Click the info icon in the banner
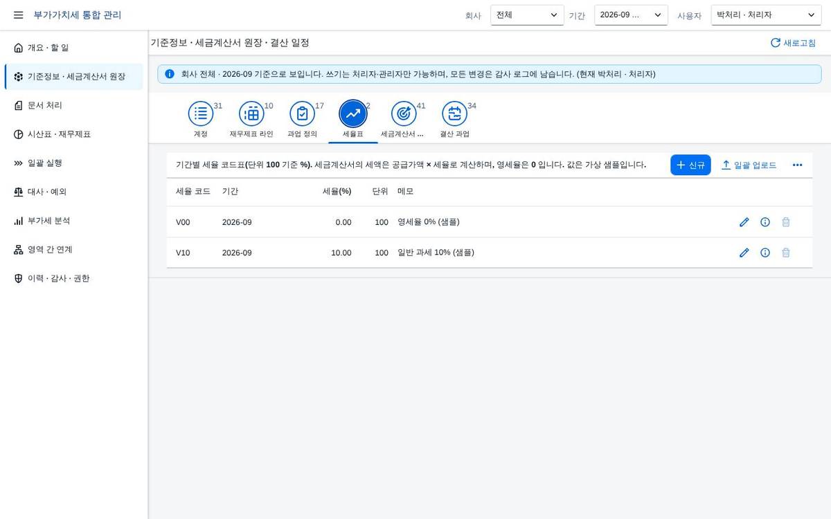This screenshot has width=831, height=519. click(170, 74)
